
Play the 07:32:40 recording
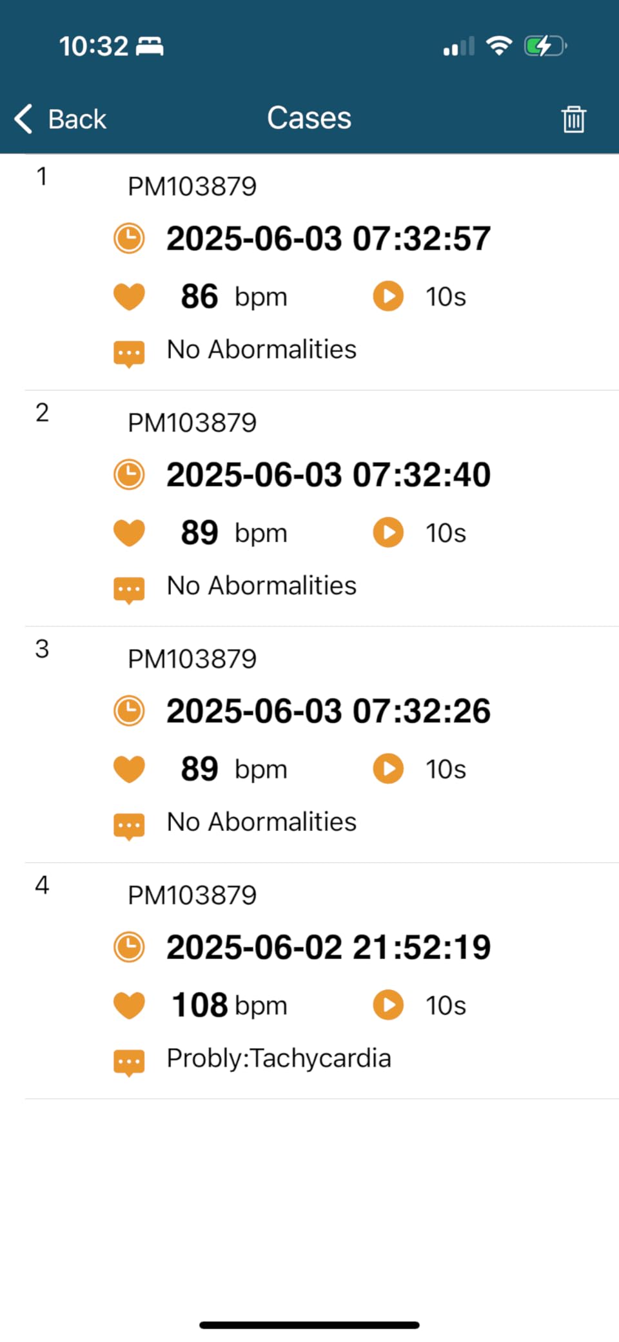388,532
